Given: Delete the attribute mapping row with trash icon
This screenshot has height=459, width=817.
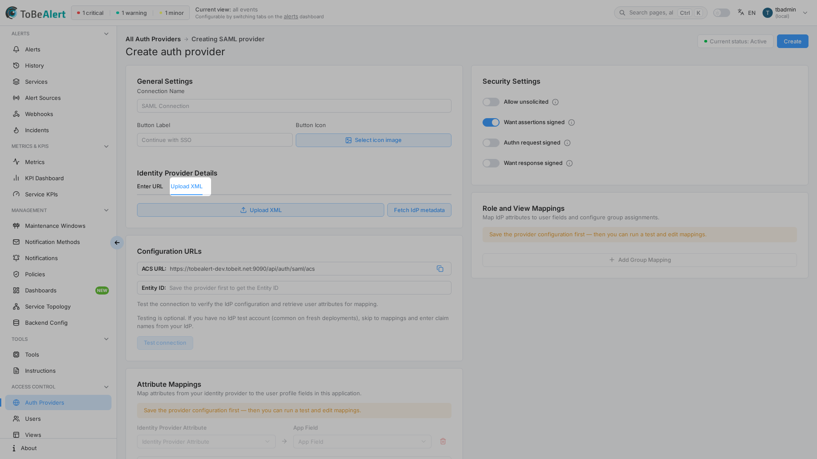Looking at the screenshot, I should click(443, 441).
